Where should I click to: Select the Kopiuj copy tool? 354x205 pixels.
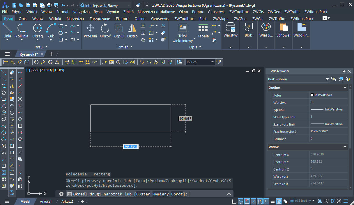click(x=119, y=31)
